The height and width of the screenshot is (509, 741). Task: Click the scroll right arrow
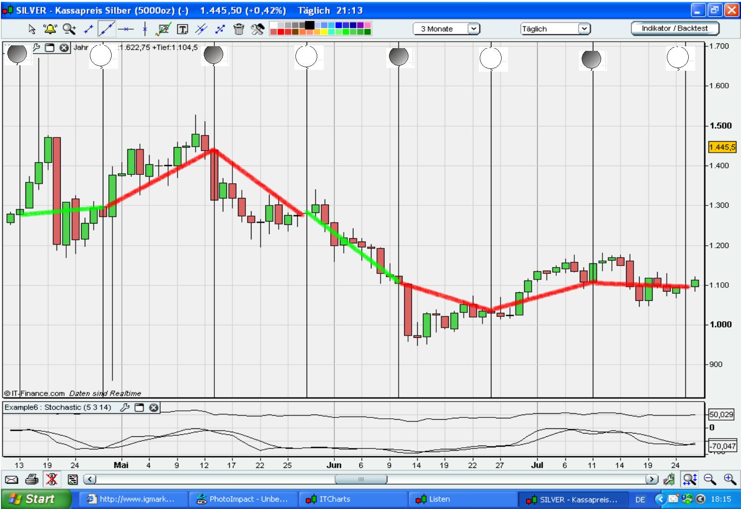pos(652,479)
